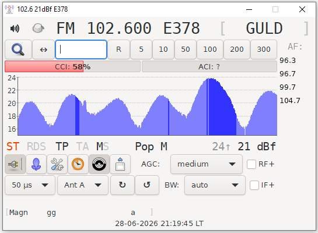Click the gray record indicator icon
This screenshot has height=233, width=318.
38,28
